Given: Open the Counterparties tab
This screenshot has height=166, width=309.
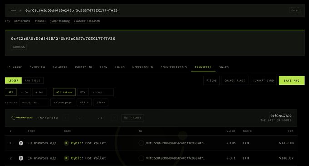Looking at the screenshot, I should tap(174, 67).
